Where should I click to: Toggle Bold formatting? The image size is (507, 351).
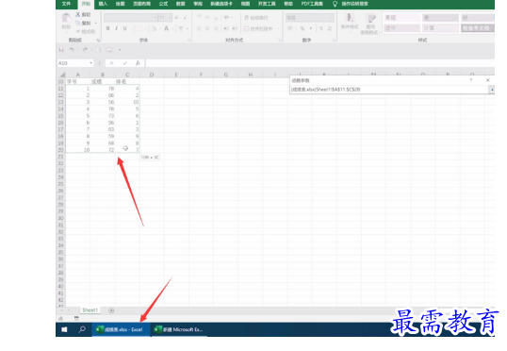[x=108, y=28]
